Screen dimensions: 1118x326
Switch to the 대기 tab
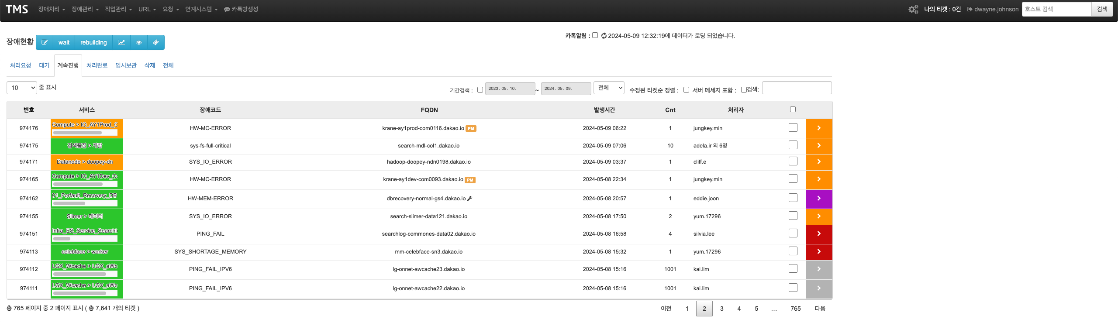pyautogui.click(x=44, y=65)
